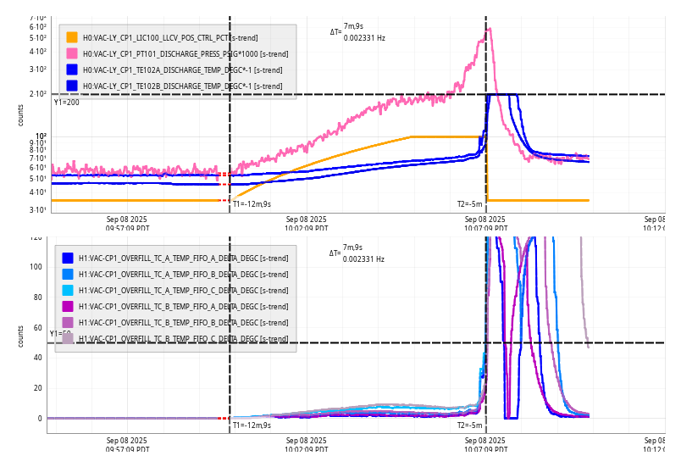This screenshot has width=681, height=467.
Task: Click the orange LIC100_LLCV_POS_CTRL_PCT legend swatch
Action: click(x=72, y=37)
